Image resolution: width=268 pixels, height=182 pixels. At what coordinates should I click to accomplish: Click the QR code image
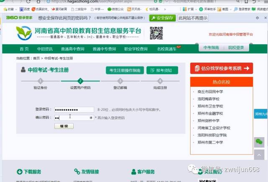pyautogui.click(x=156, y=33)
